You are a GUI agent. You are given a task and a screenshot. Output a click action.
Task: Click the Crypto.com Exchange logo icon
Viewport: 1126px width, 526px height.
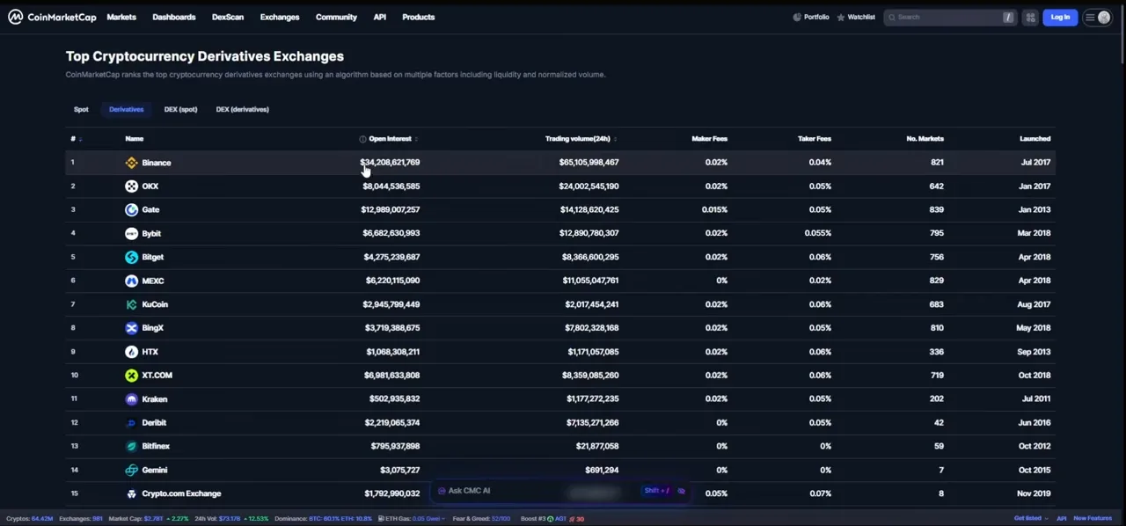point(131,494)
